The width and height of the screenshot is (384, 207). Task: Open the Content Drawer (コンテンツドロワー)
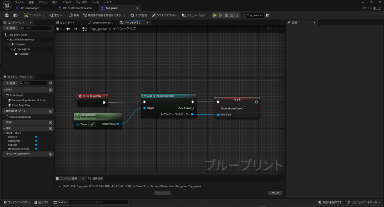pos(16,202)
